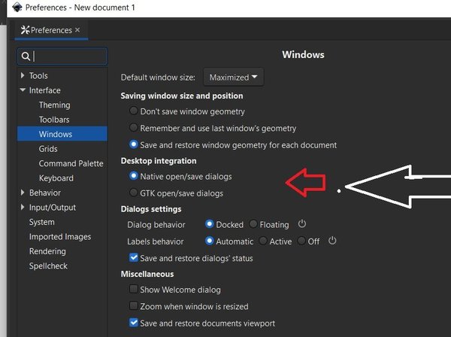Click the search magnifier icon

tap(26, 56)
